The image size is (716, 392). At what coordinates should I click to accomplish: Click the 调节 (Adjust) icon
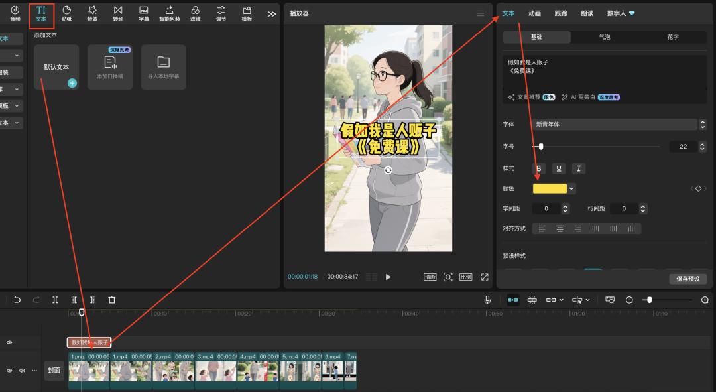click(x=221, y=13)
